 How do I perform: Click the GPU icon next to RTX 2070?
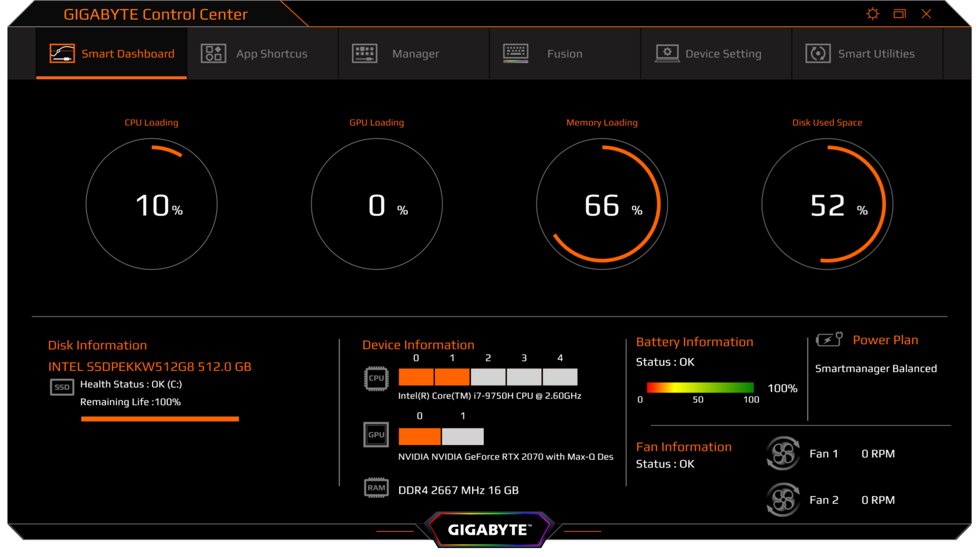pyautogui.click(x=376, y=435)
